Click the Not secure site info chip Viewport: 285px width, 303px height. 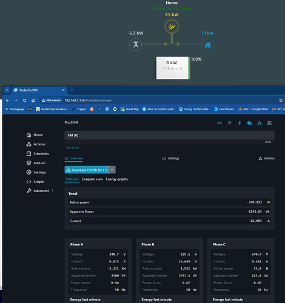click(51, 101)
